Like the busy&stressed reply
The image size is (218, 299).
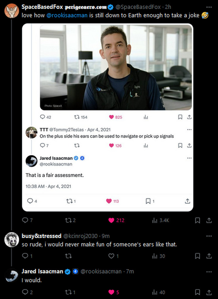pos(111,256)
